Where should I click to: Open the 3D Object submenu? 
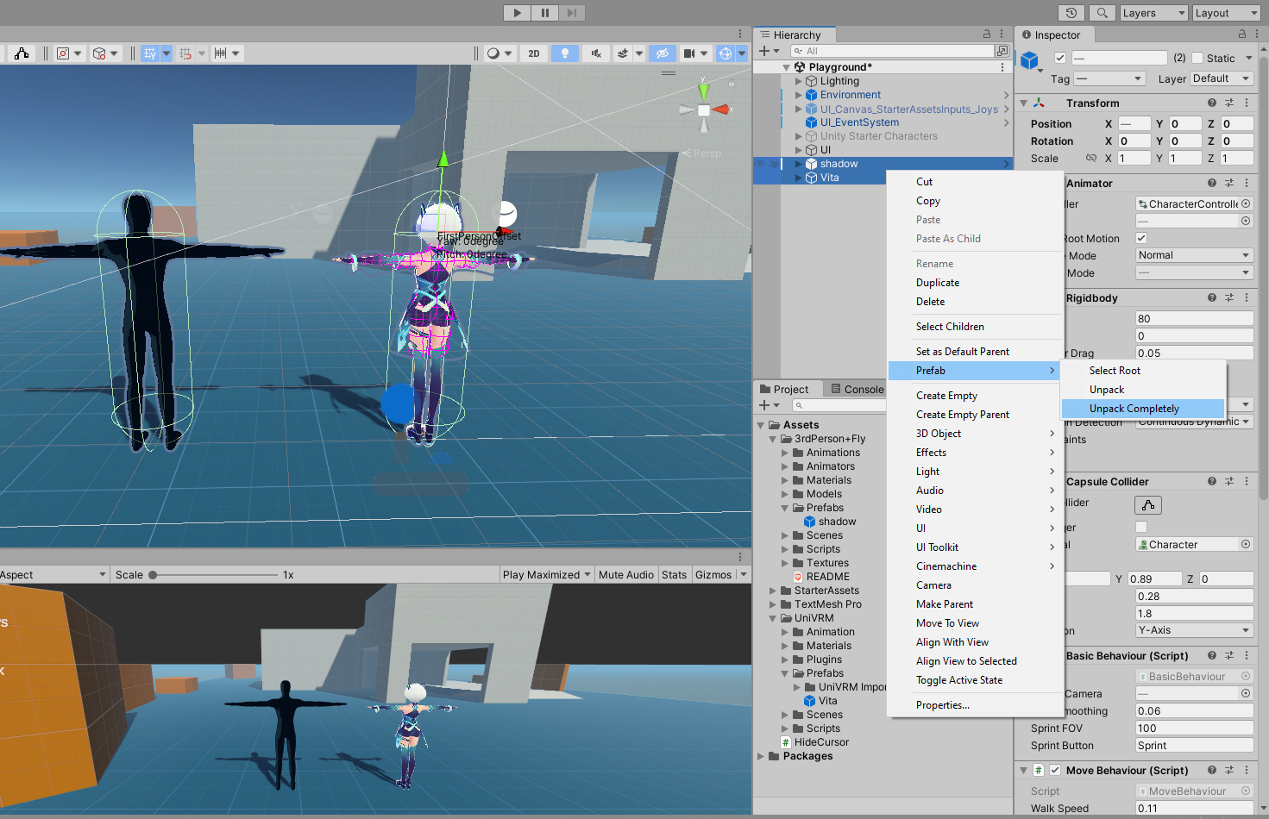pyautogui.click(x=975, y=434)
